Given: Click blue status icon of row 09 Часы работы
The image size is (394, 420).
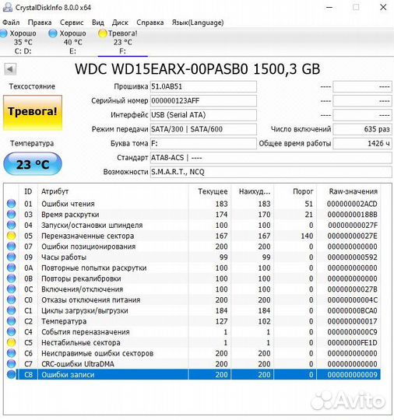Looking at the screenshot, I should point(11,257).
